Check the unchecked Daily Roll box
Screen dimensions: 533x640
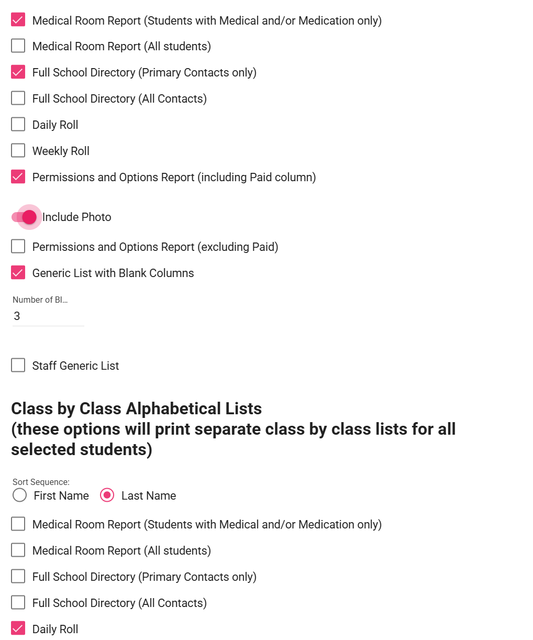18,125
